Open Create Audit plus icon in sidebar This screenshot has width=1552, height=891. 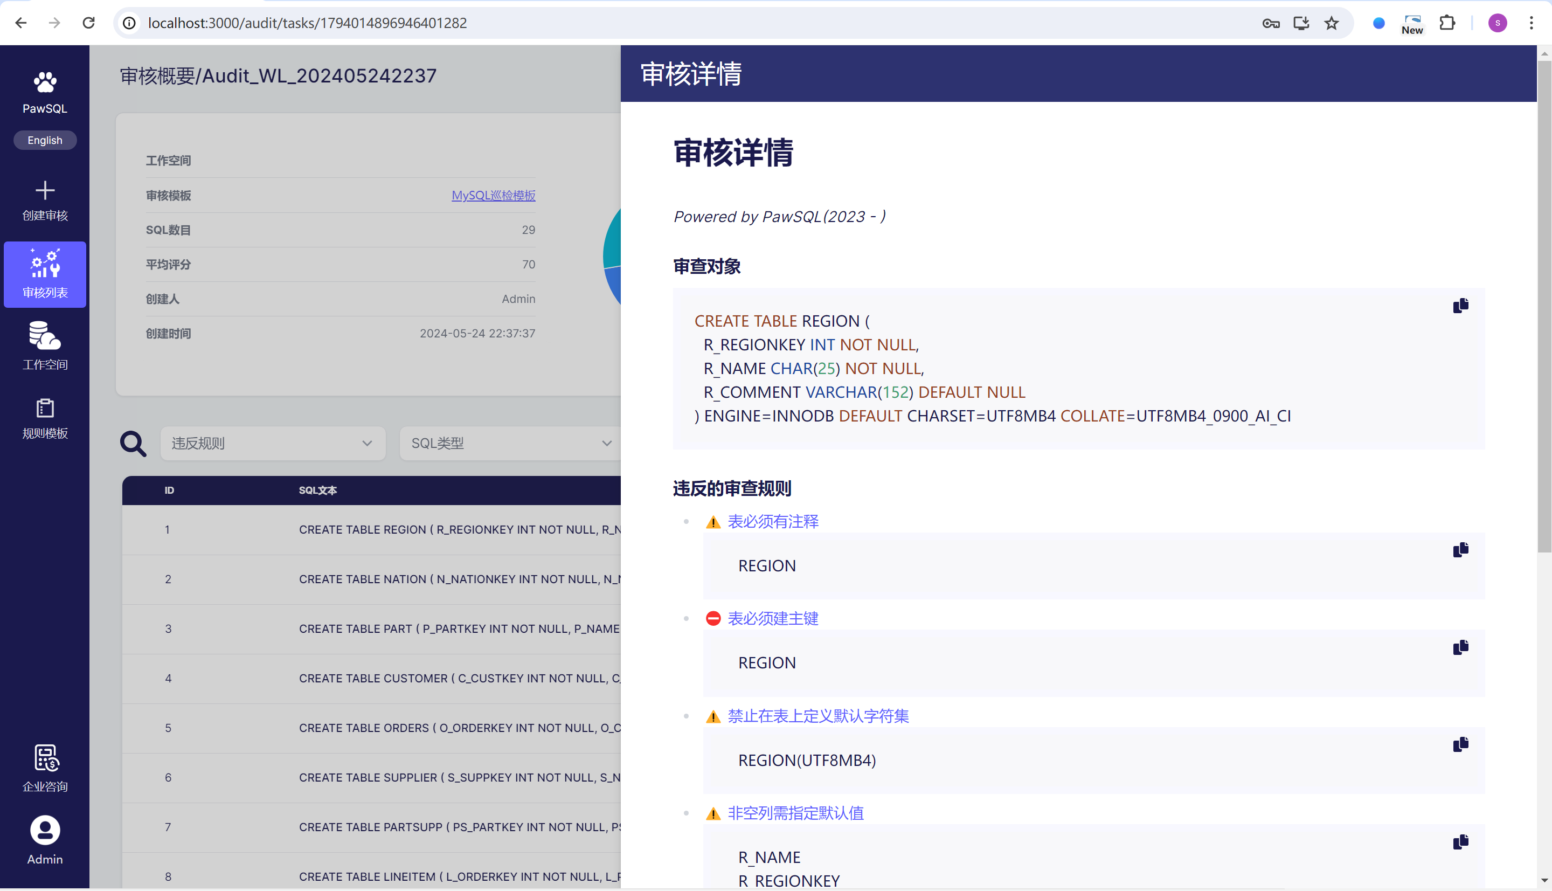click(x=45, y=190)
